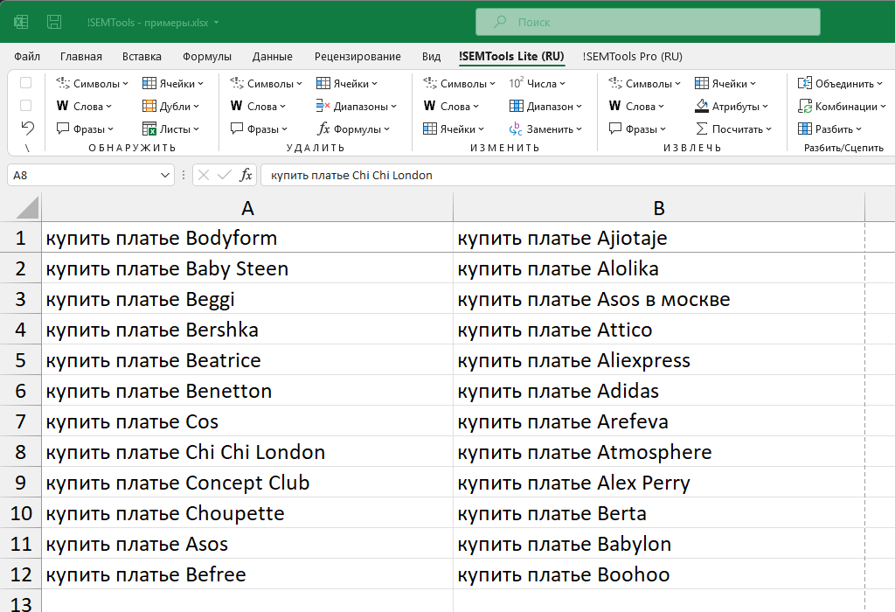
Task: Select cell 'купить платье Asos в москве'
Action: [x=659, y=299]
